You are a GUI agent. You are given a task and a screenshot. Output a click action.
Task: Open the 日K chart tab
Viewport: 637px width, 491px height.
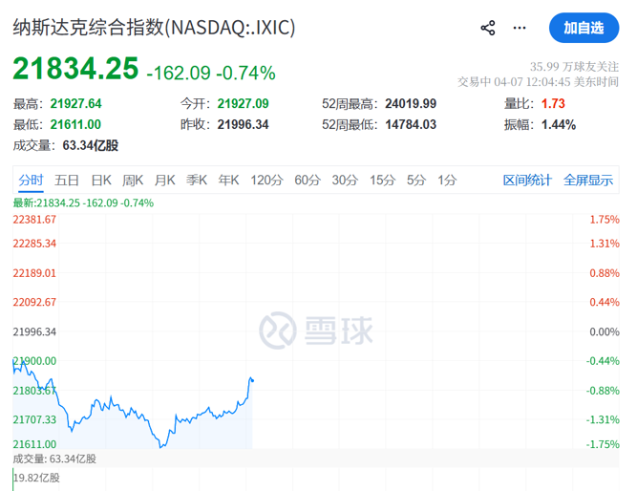click(x=101, y=180)
